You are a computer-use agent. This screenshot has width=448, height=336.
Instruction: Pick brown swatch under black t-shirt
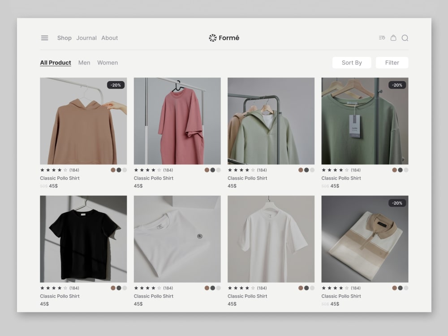(113, 288)
